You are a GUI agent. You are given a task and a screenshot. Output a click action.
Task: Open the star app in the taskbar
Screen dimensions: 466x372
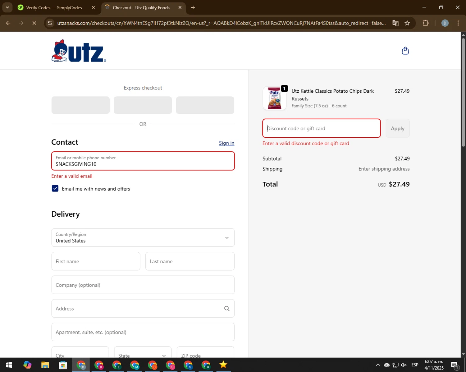pyautogui.click(x=223, y=365)
